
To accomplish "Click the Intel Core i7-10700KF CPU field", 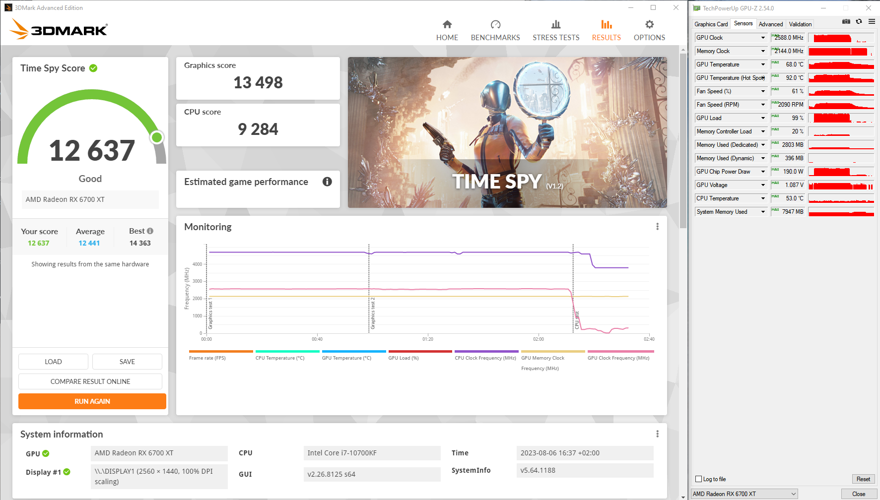I will (372, 453).
